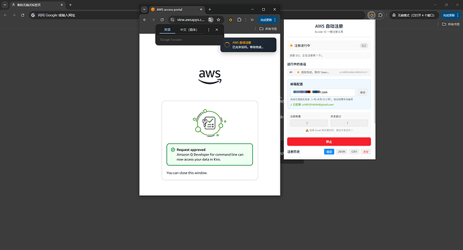
Task: Bookmark the AWS portal page with star
Action: point(219,19)
